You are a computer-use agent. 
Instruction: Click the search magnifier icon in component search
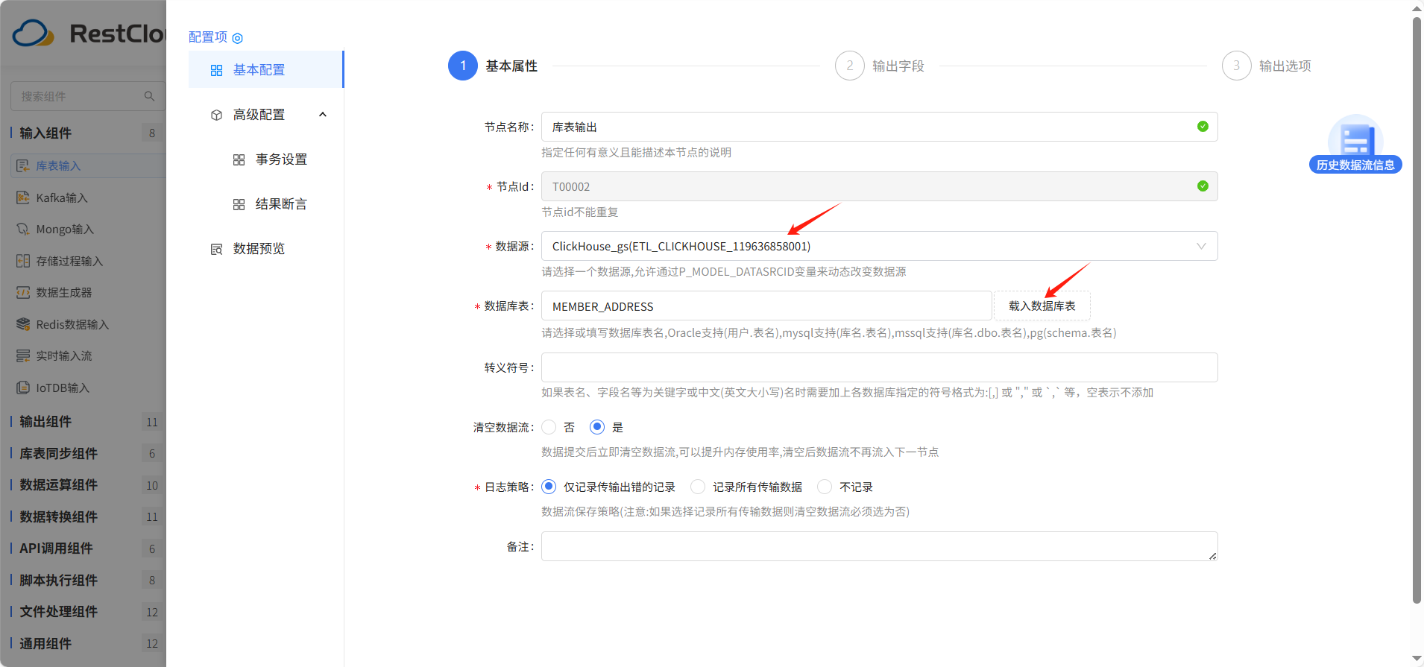tap(149, 96)
